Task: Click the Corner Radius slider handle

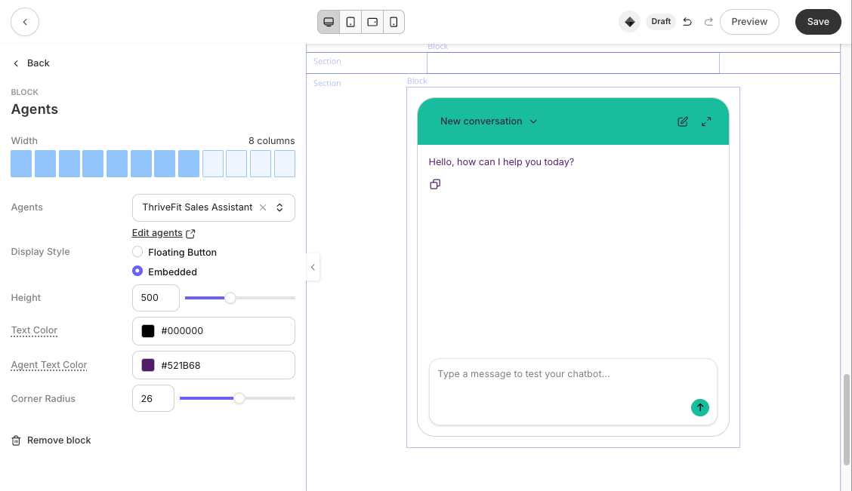Action: [x=239, y=398]
